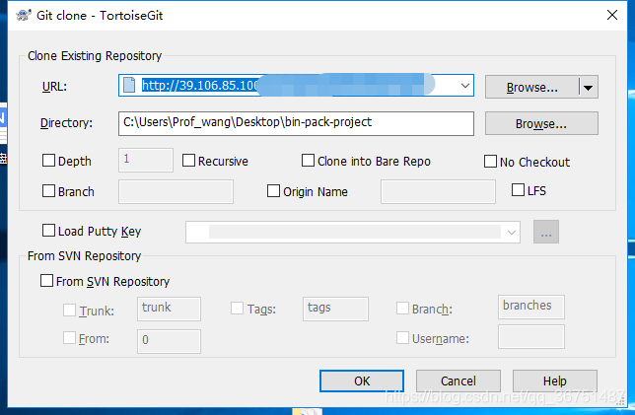Expand the Putty key file dropdown
Screen dimensions: 635x415
[x=512, y=232]
